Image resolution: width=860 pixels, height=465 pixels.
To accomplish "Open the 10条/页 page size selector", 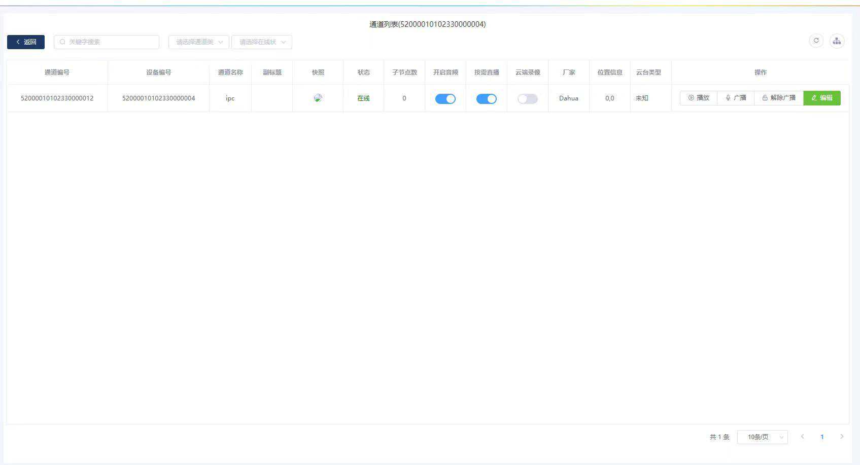I will click(762, 437).
